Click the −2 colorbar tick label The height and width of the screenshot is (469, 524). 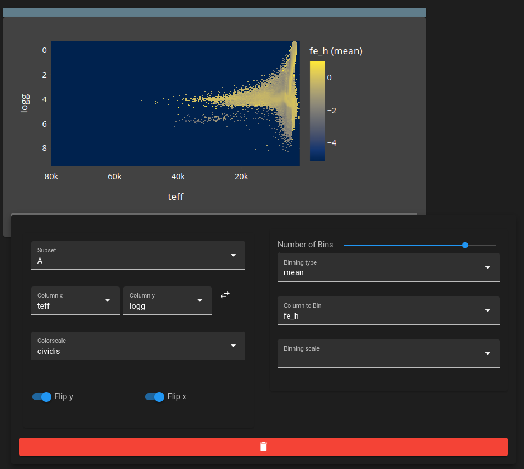pyautogui.click(x=331, y=111)
